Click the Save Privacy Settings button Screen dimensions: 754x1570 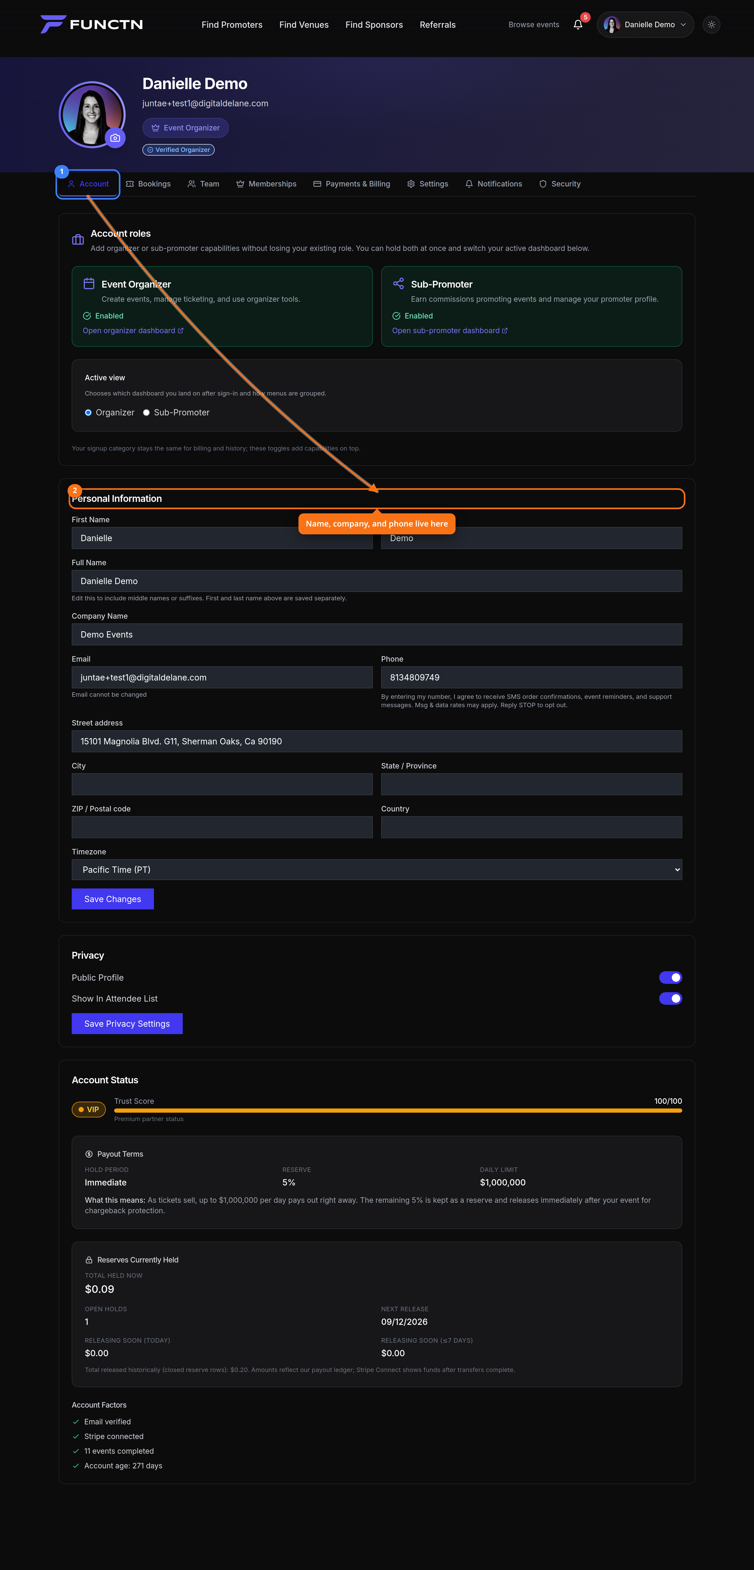pos(127,1024)
